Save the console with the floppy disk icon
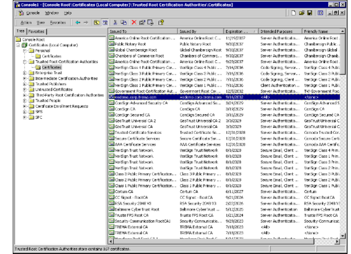This screenshot has height=254, width=351. coord(310,13)
